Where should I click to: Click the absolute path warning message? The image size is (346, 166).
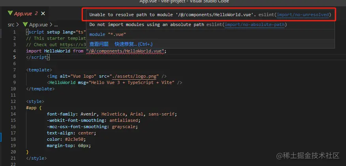coord(147,24)
